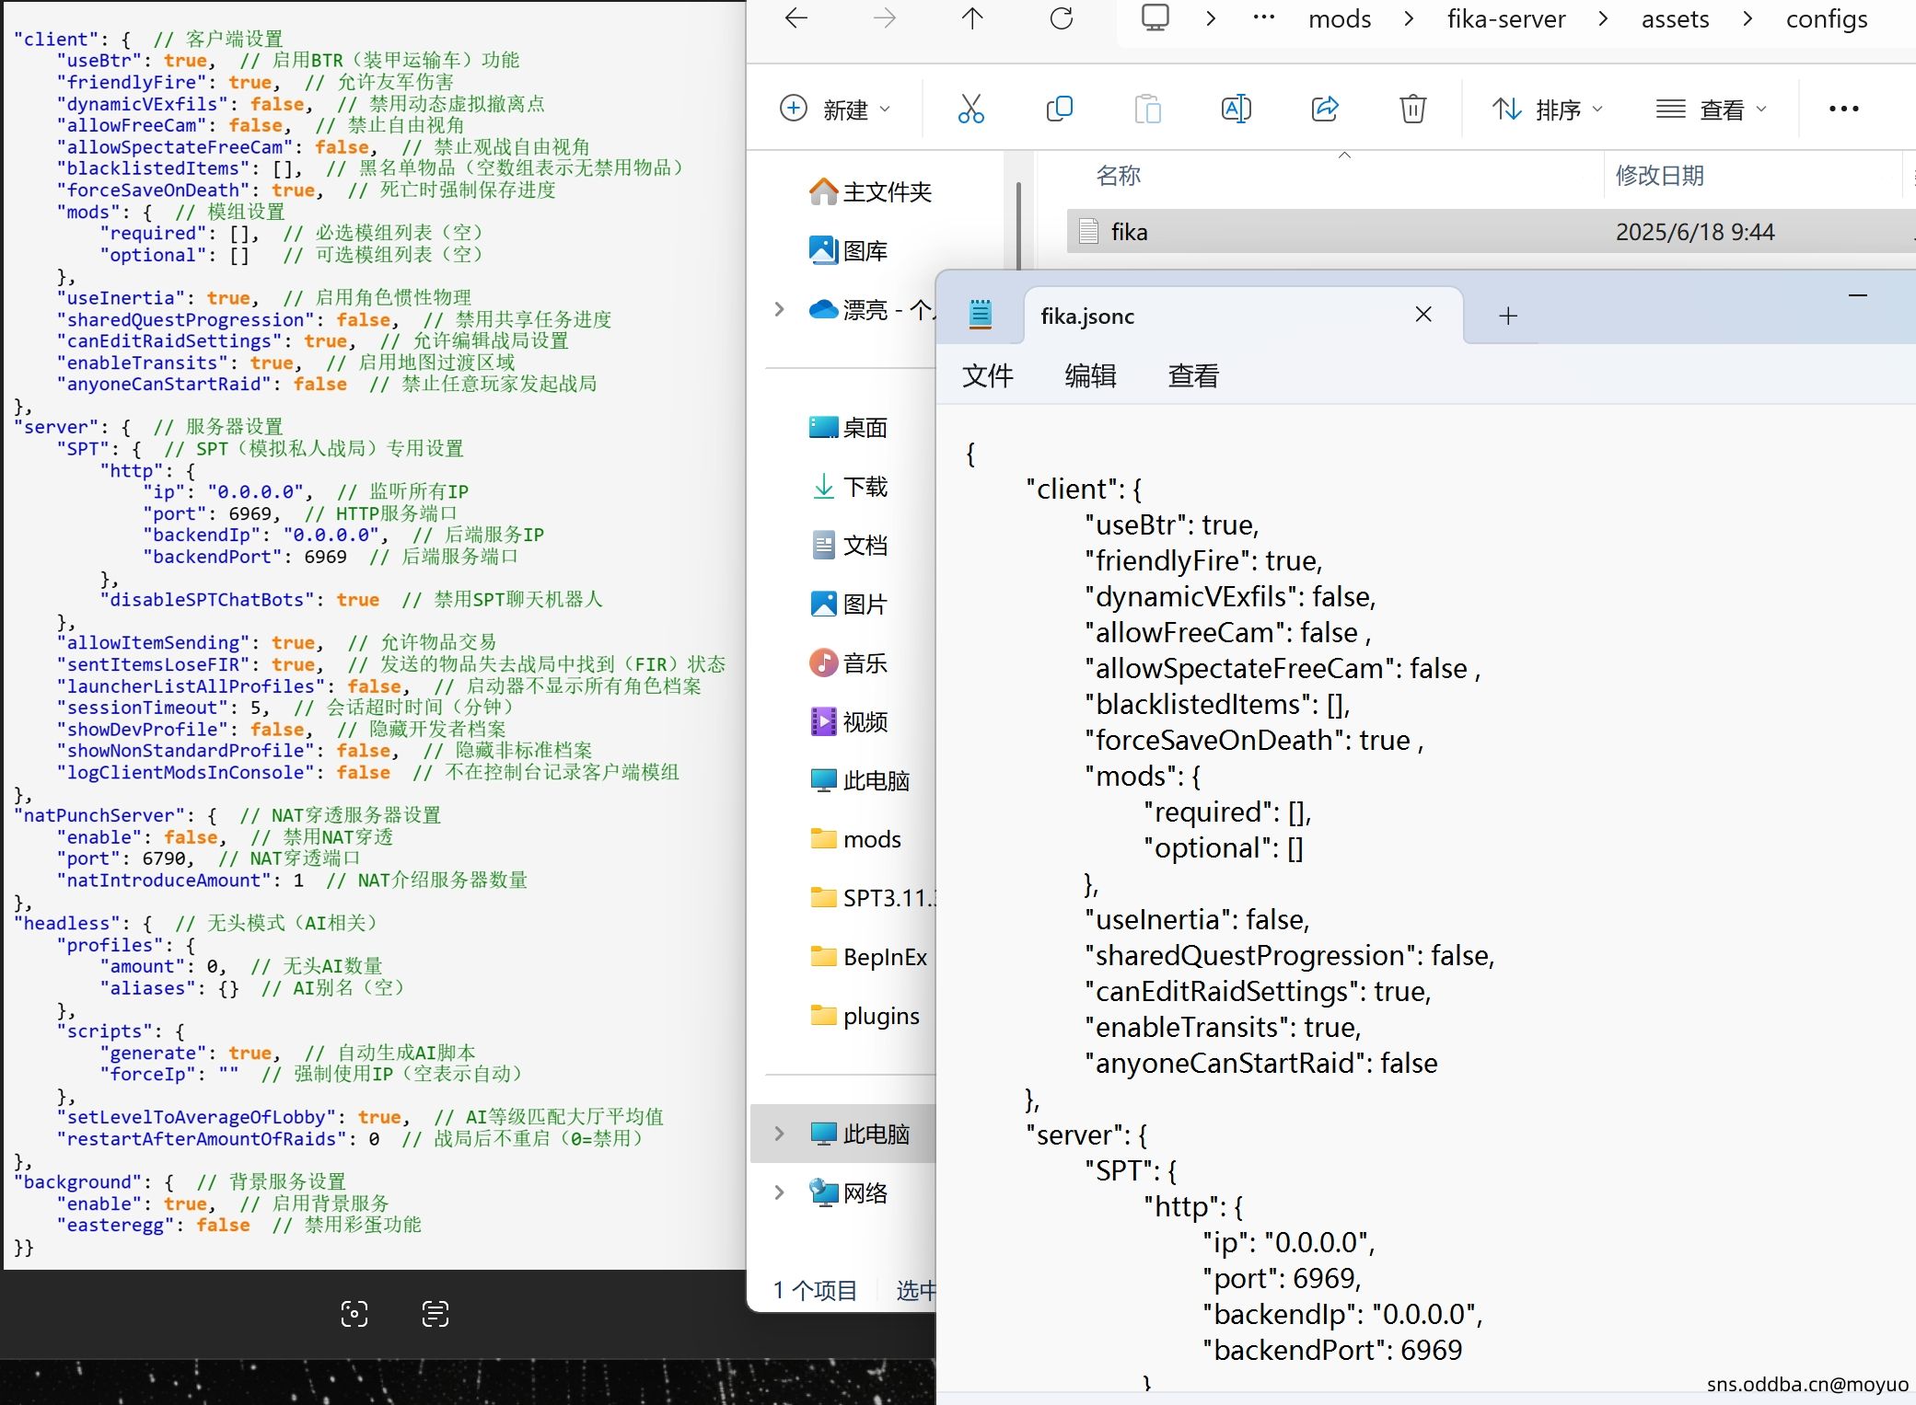Viewport: 1916px width, 1405px height.
Task: Expand the This PC tree node
Action: click(x=779, y=1134)
